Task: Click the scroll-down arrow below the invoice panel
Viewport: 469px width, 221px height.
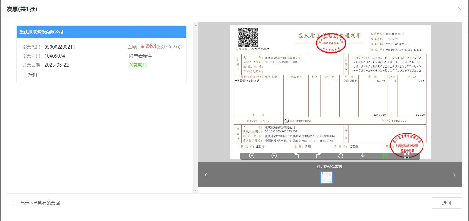Action: click(196, 190)
